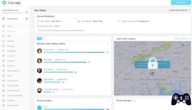
Task: Click the Photos sidebar icon
Action: coord(4,76)
